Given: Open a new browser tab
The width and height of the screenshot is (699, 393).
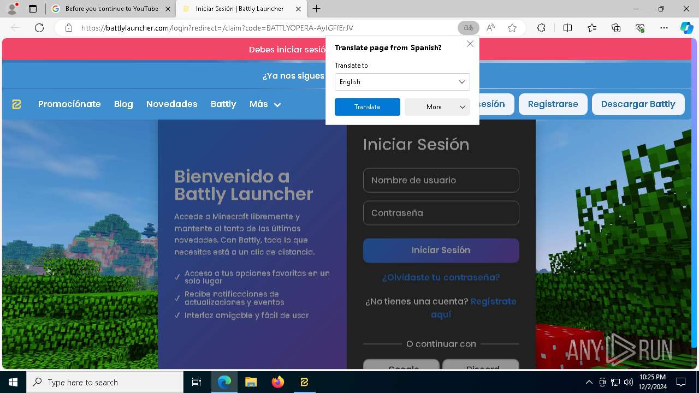Looking at the screenshot, I should pyautogui.click(x=317, y=9).
